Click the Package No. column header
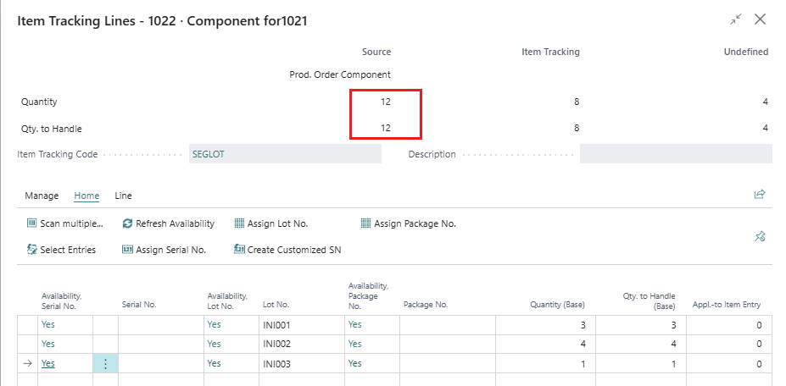The height and width of the screenshot is (386, 786). [426, 305]
